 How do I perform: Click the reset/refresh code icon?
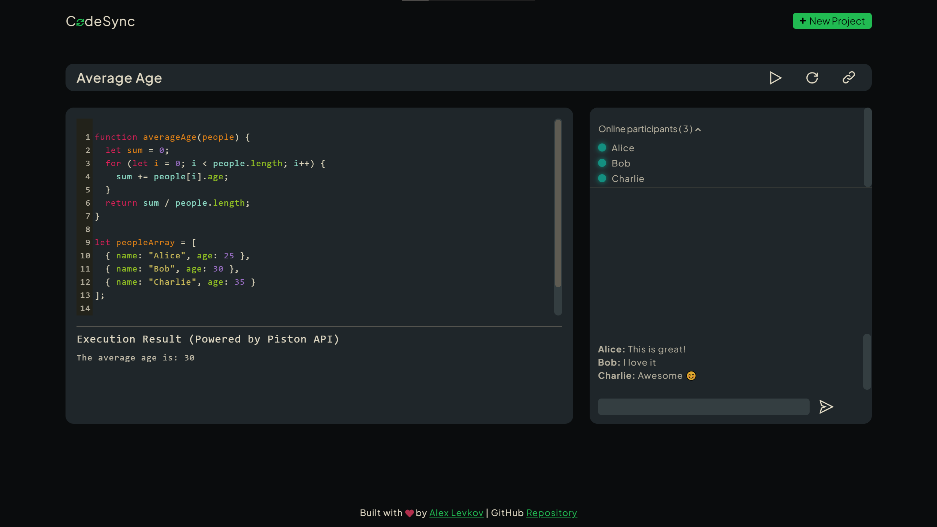(x=812, y=78)
